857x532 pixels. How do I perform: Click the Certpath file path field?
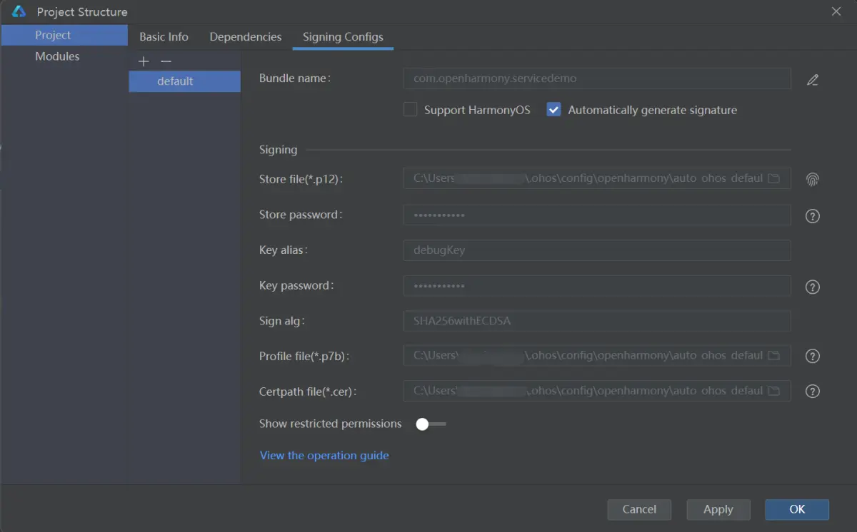coord(597,391)
